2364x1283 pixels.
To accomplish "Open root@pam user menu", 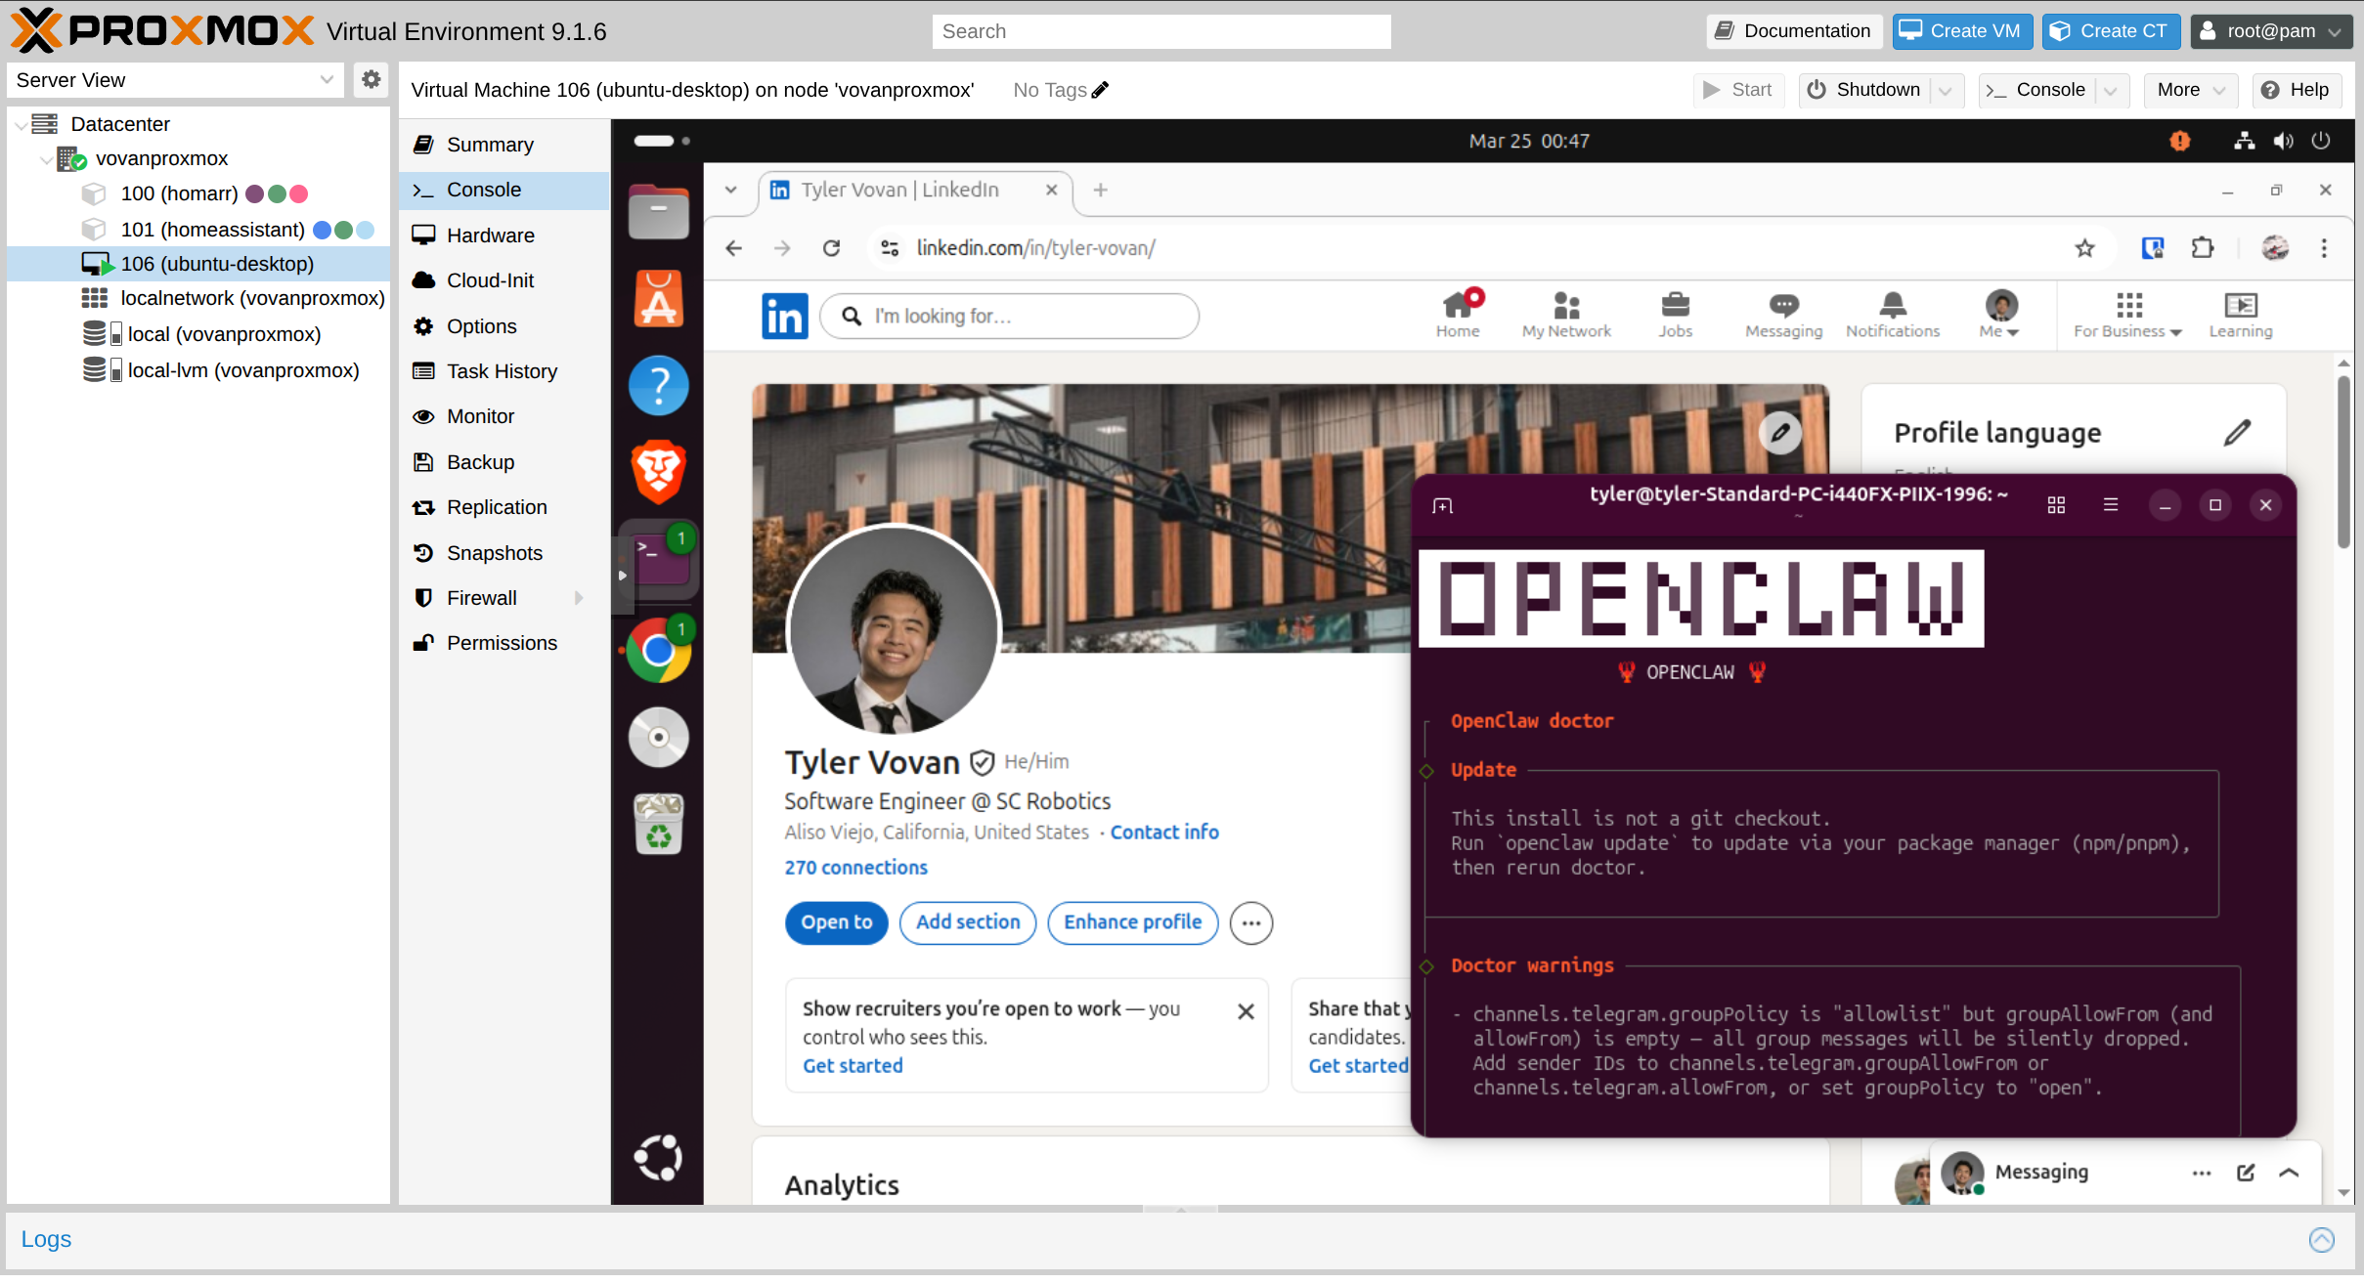I will (x=2270, y=31).
